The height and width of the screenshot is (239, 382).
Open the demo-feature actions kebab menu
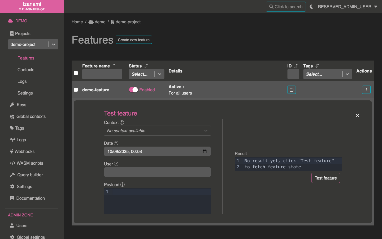366,90
